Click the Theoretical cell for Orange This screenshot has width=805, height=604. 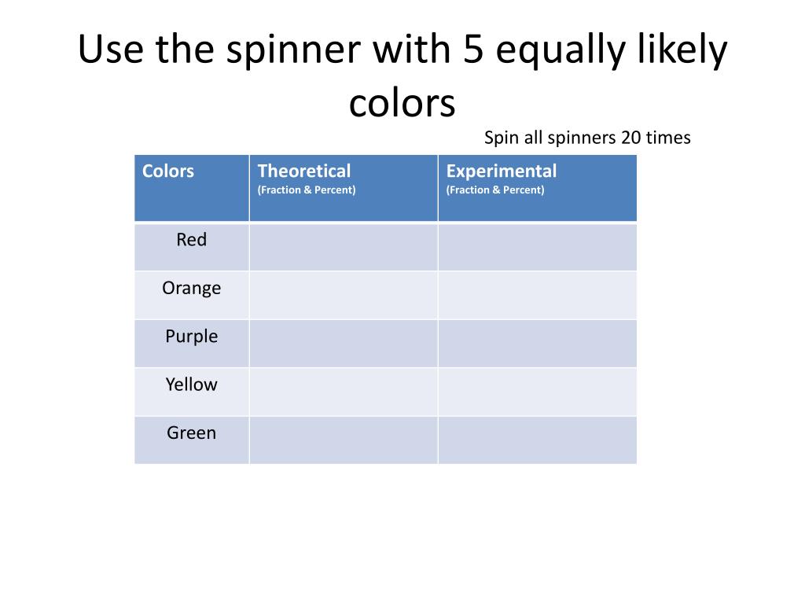tap(344, 296)
